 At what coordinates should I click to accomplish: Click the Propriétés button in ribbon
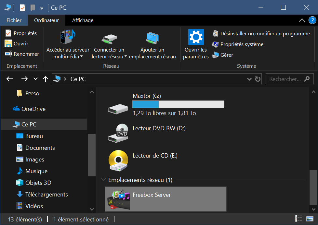21,33
